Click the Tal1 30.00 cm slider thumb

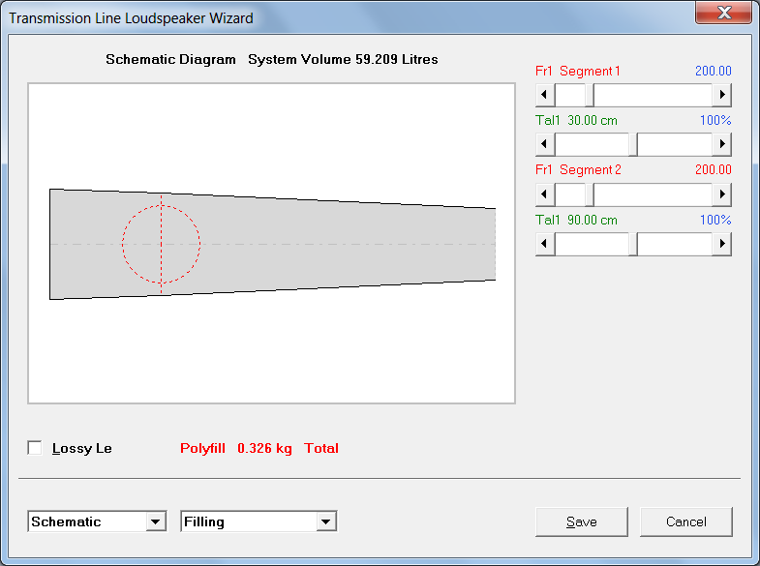click(x=633, y=144)
